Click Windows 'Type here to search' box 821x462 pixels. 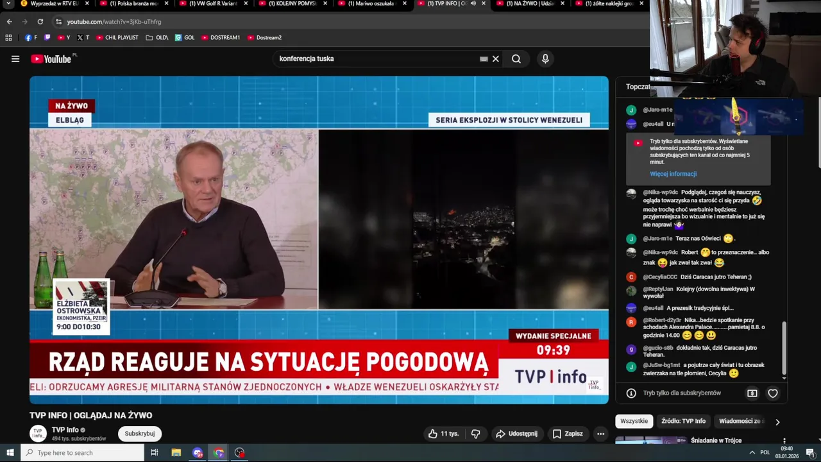tap(83, 453)
